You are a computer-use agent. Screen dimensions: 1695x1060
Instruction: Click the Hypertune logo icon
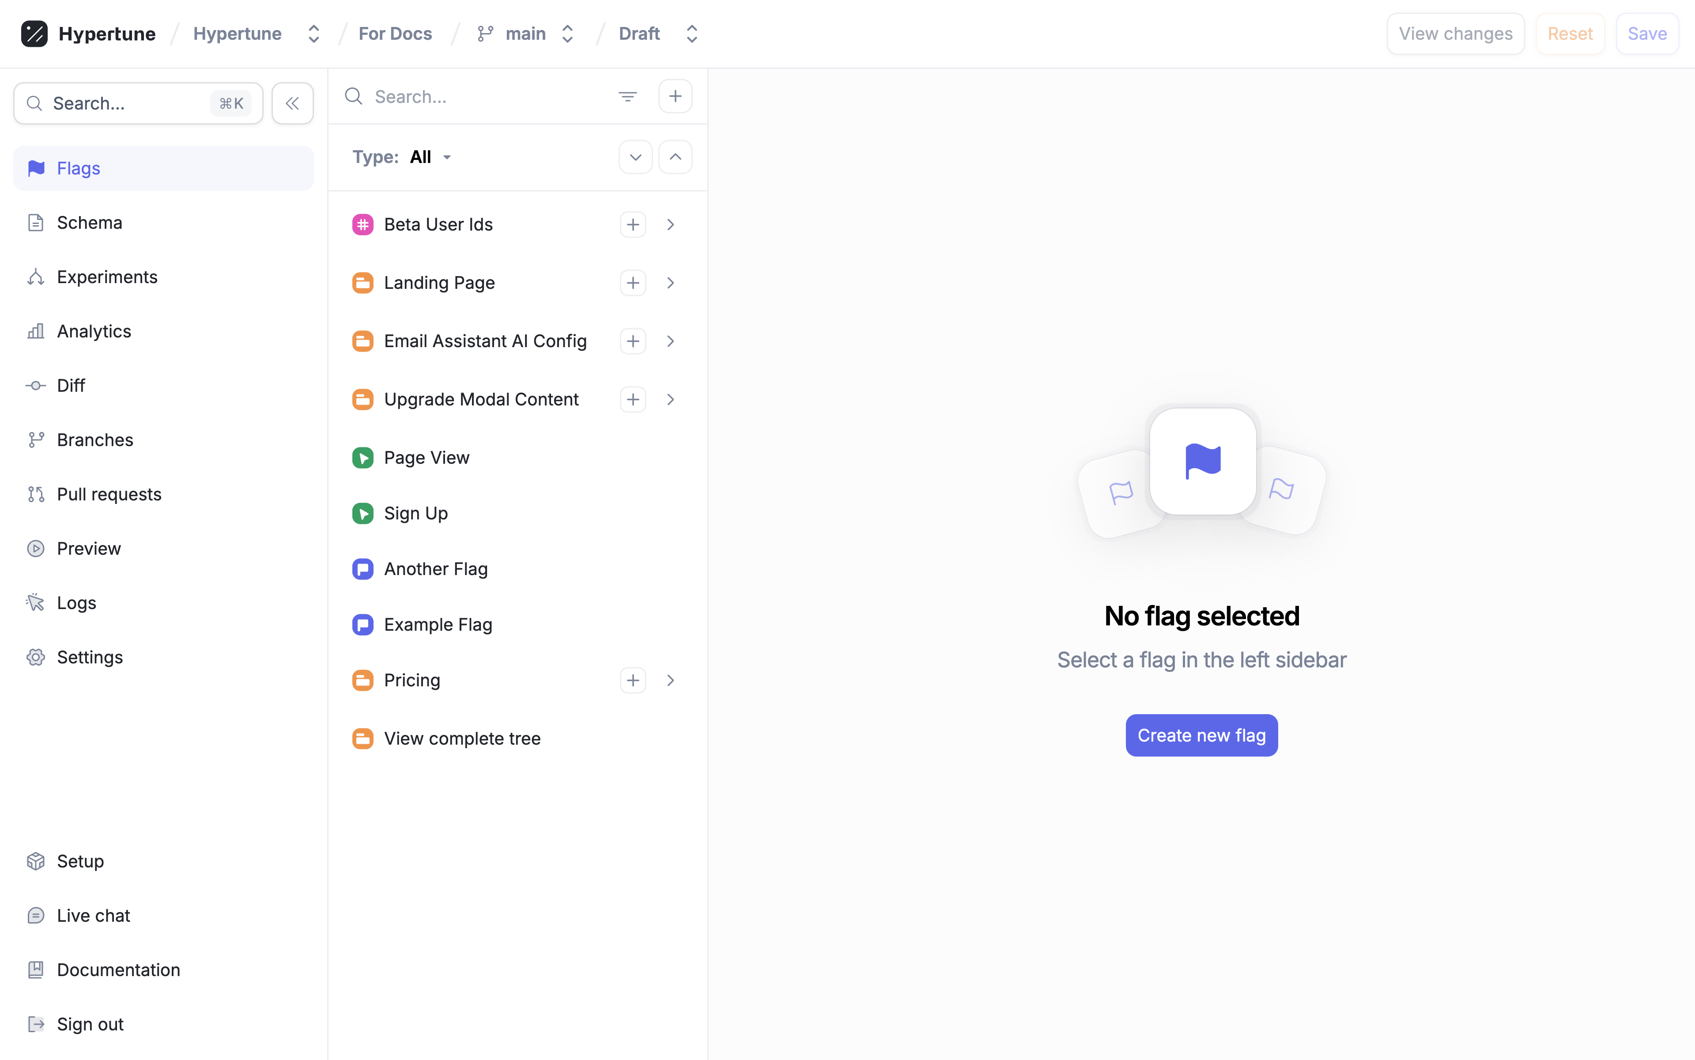pos(34,34)
